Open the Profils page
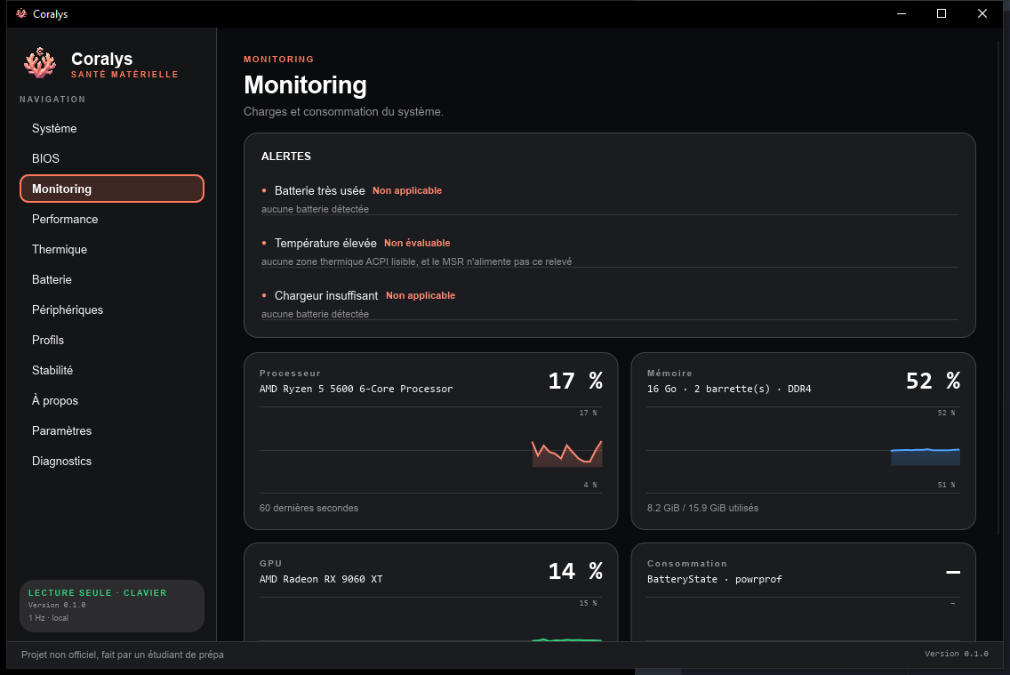Viewport: 1010px width, 675px height. (x=112, y=340)
